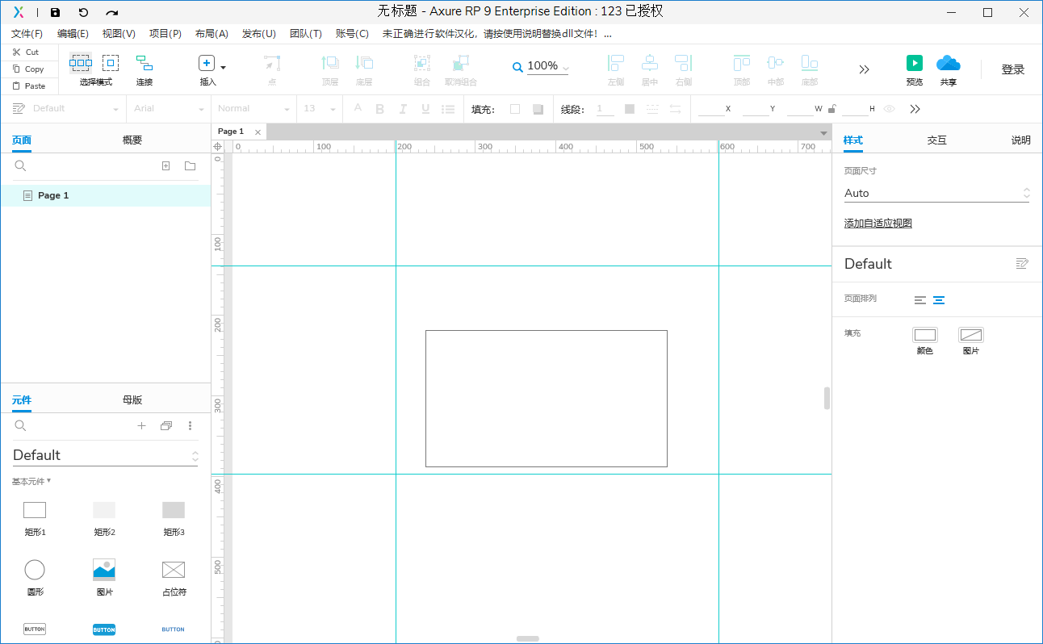Close the Page 1 canvas tab
Screen dimensions: 1043x644
(258, 132)
